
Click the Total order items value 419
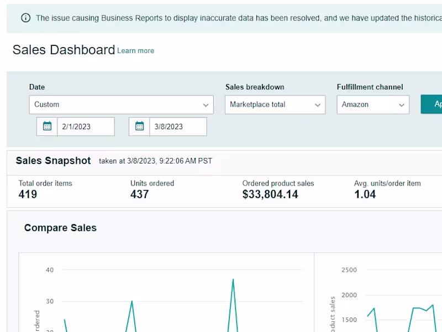pos(28,194)
